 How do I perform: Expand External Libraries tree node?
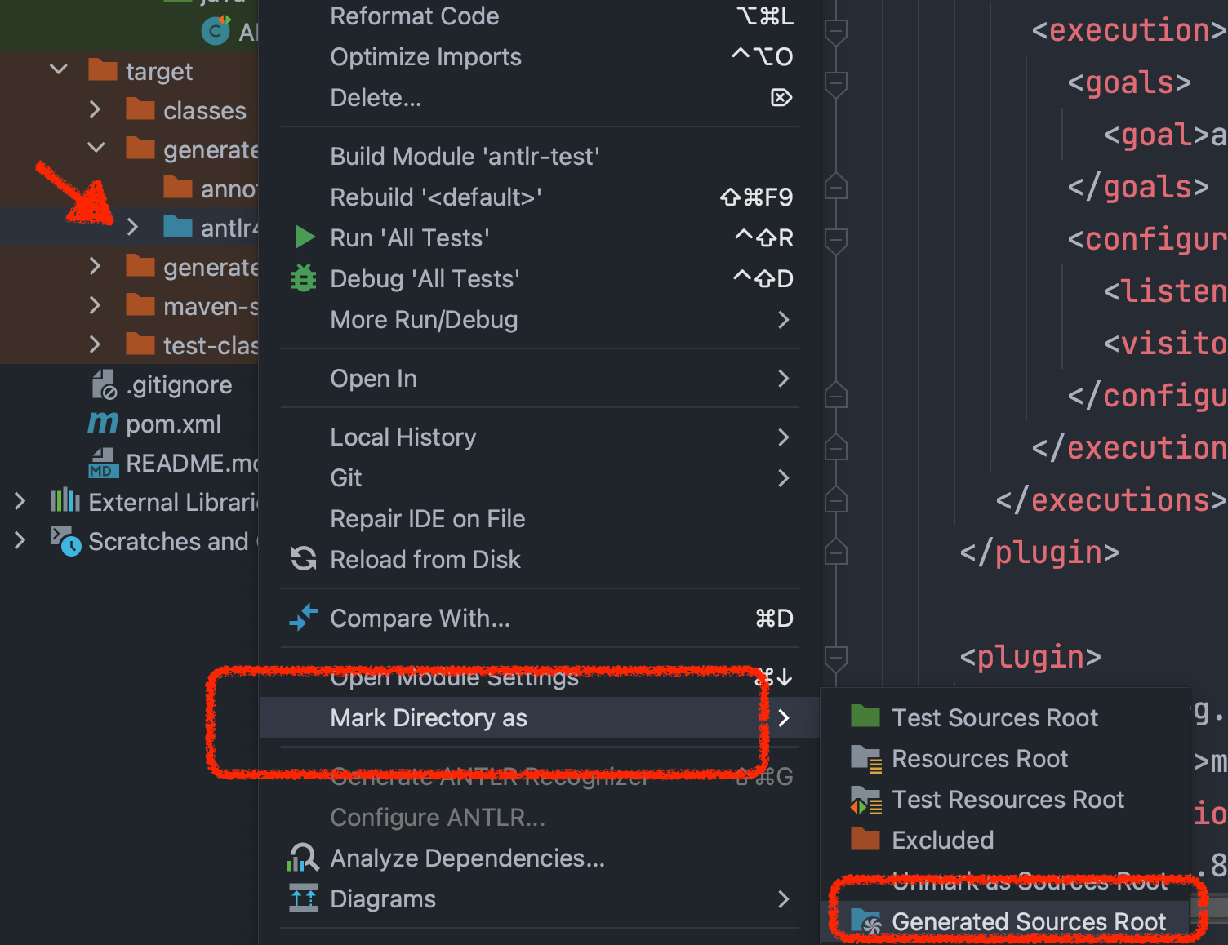click(20, 502)
